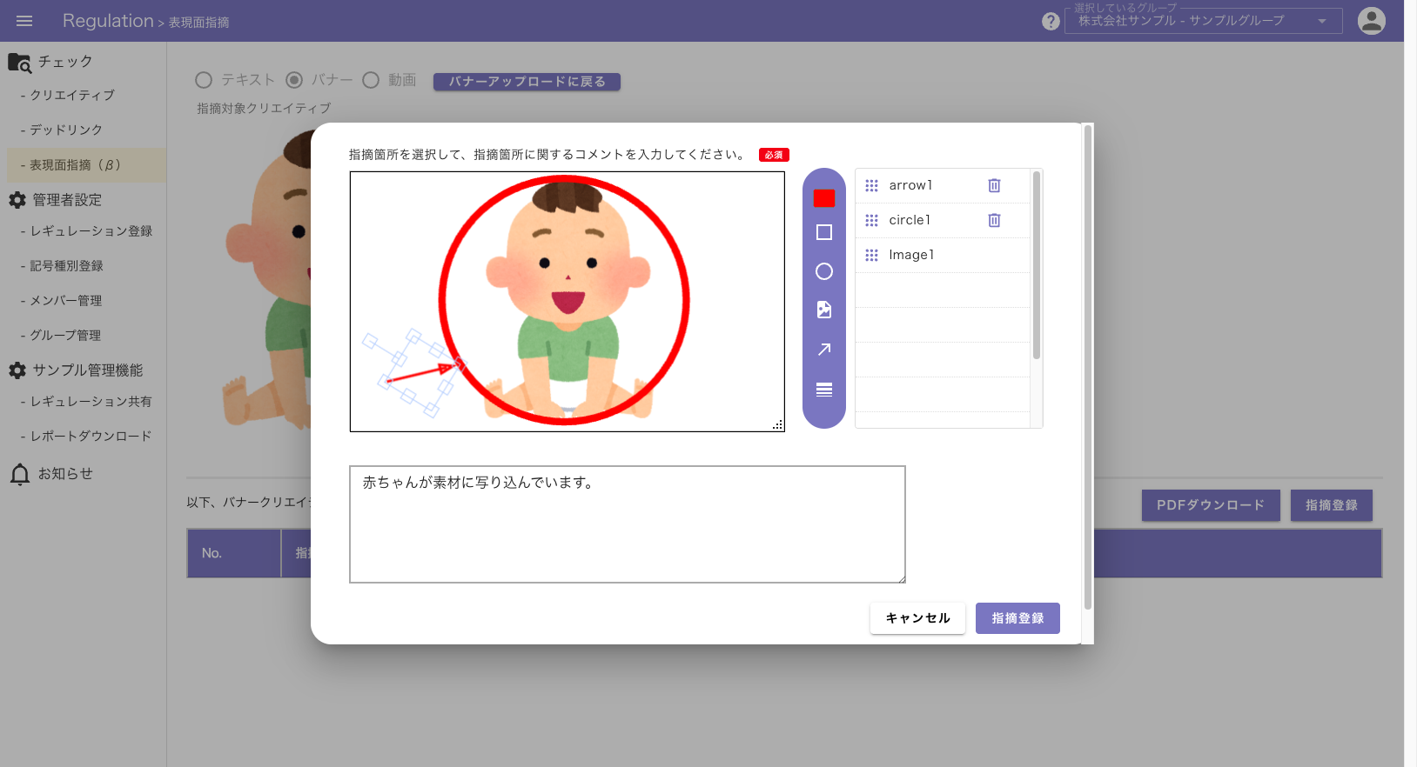Click the insert image tool icon

tap(824, 310)
